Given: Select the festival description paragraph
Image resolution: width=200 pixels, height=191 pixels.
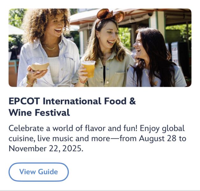Looking at the screenshot, I should [97, 138].
